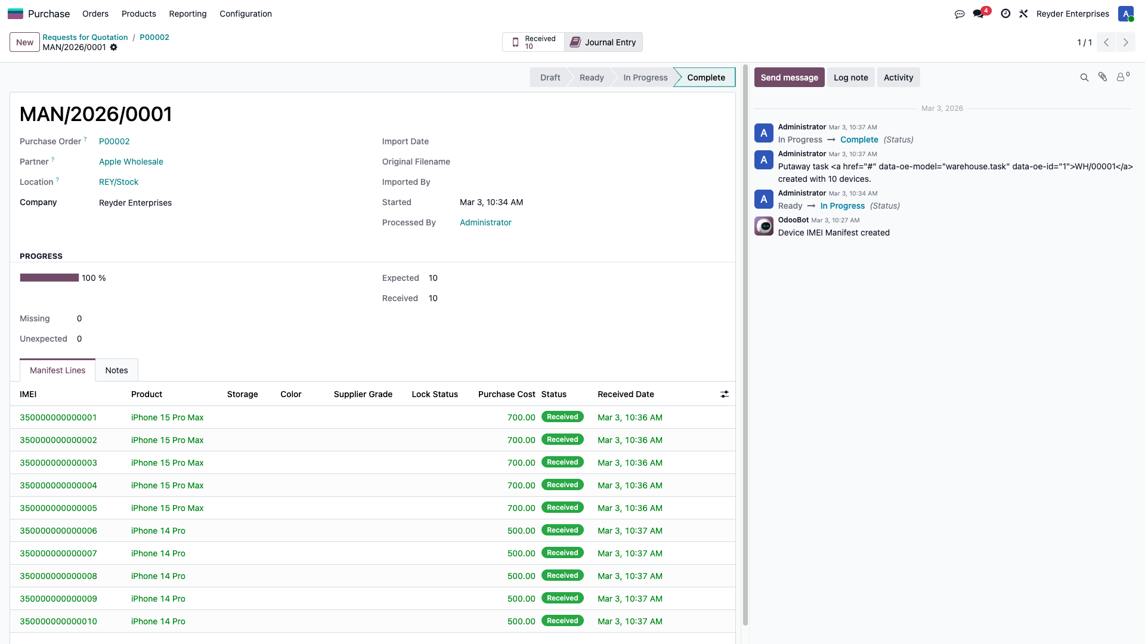Go to previous record arrow
The height and width of the screenshot is (644, 1145).
[1106, 42]
